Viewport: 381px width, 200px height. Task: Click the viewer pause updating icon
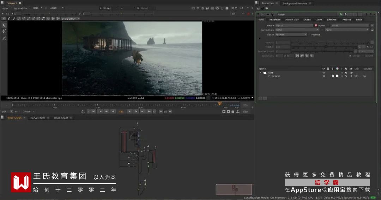227,8
